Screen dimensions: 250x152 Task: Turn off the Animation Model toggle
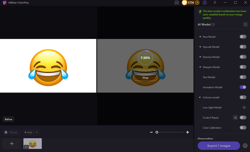point(243,87)
